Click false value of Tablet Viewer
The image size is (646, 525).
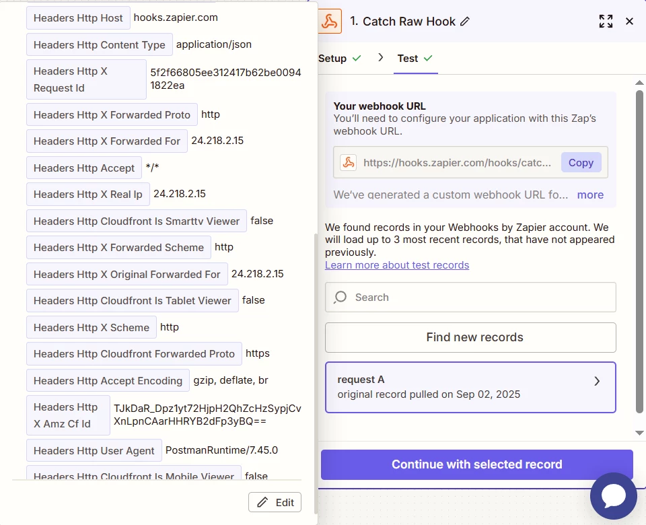(254, 300)
